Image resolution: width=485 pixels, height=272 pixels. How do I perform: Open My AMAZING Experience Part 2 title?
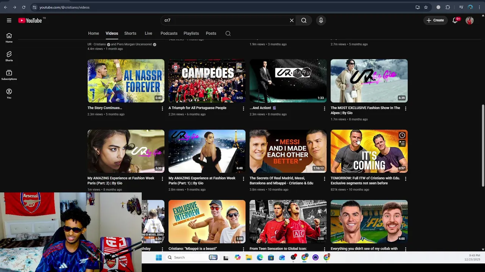121,181
